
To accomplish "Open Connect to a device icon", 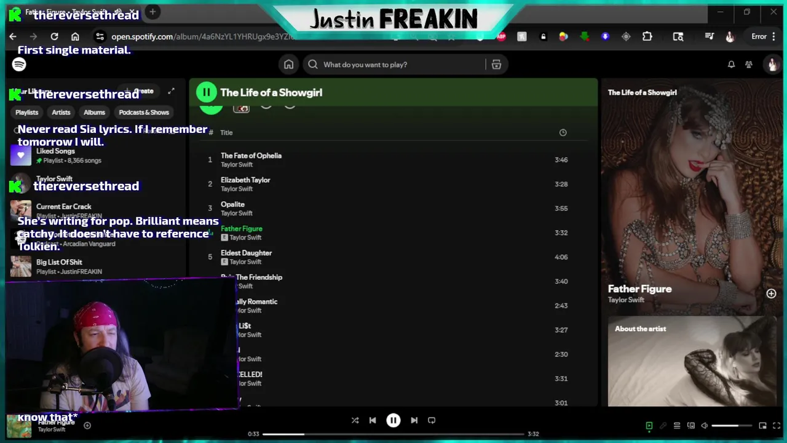I will (x=690, y=426).
